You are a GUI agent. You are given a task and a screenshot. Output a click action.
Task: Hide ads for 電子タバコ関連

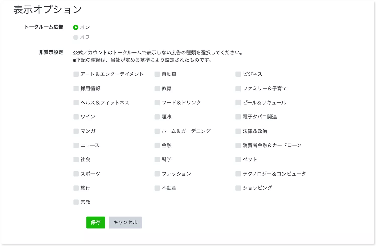(x=238, y=117)
